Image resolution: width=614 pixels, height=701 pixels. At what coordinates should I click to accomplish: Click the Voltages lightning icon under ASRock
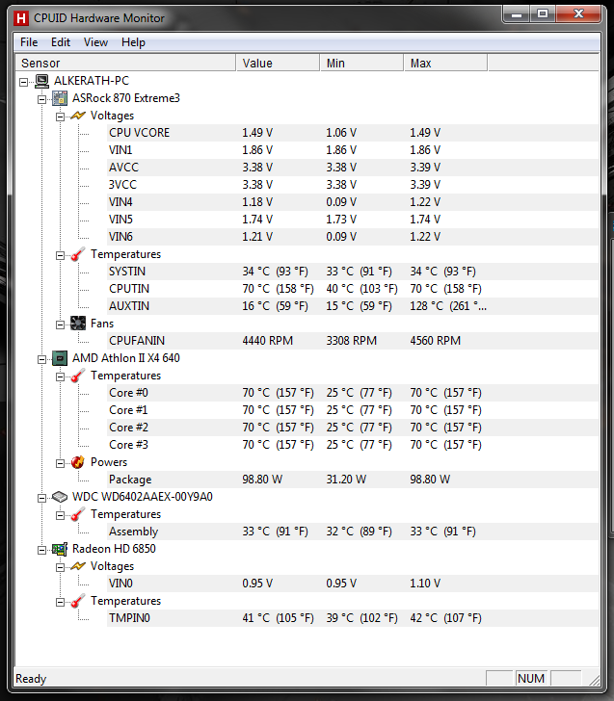[78, 116]
